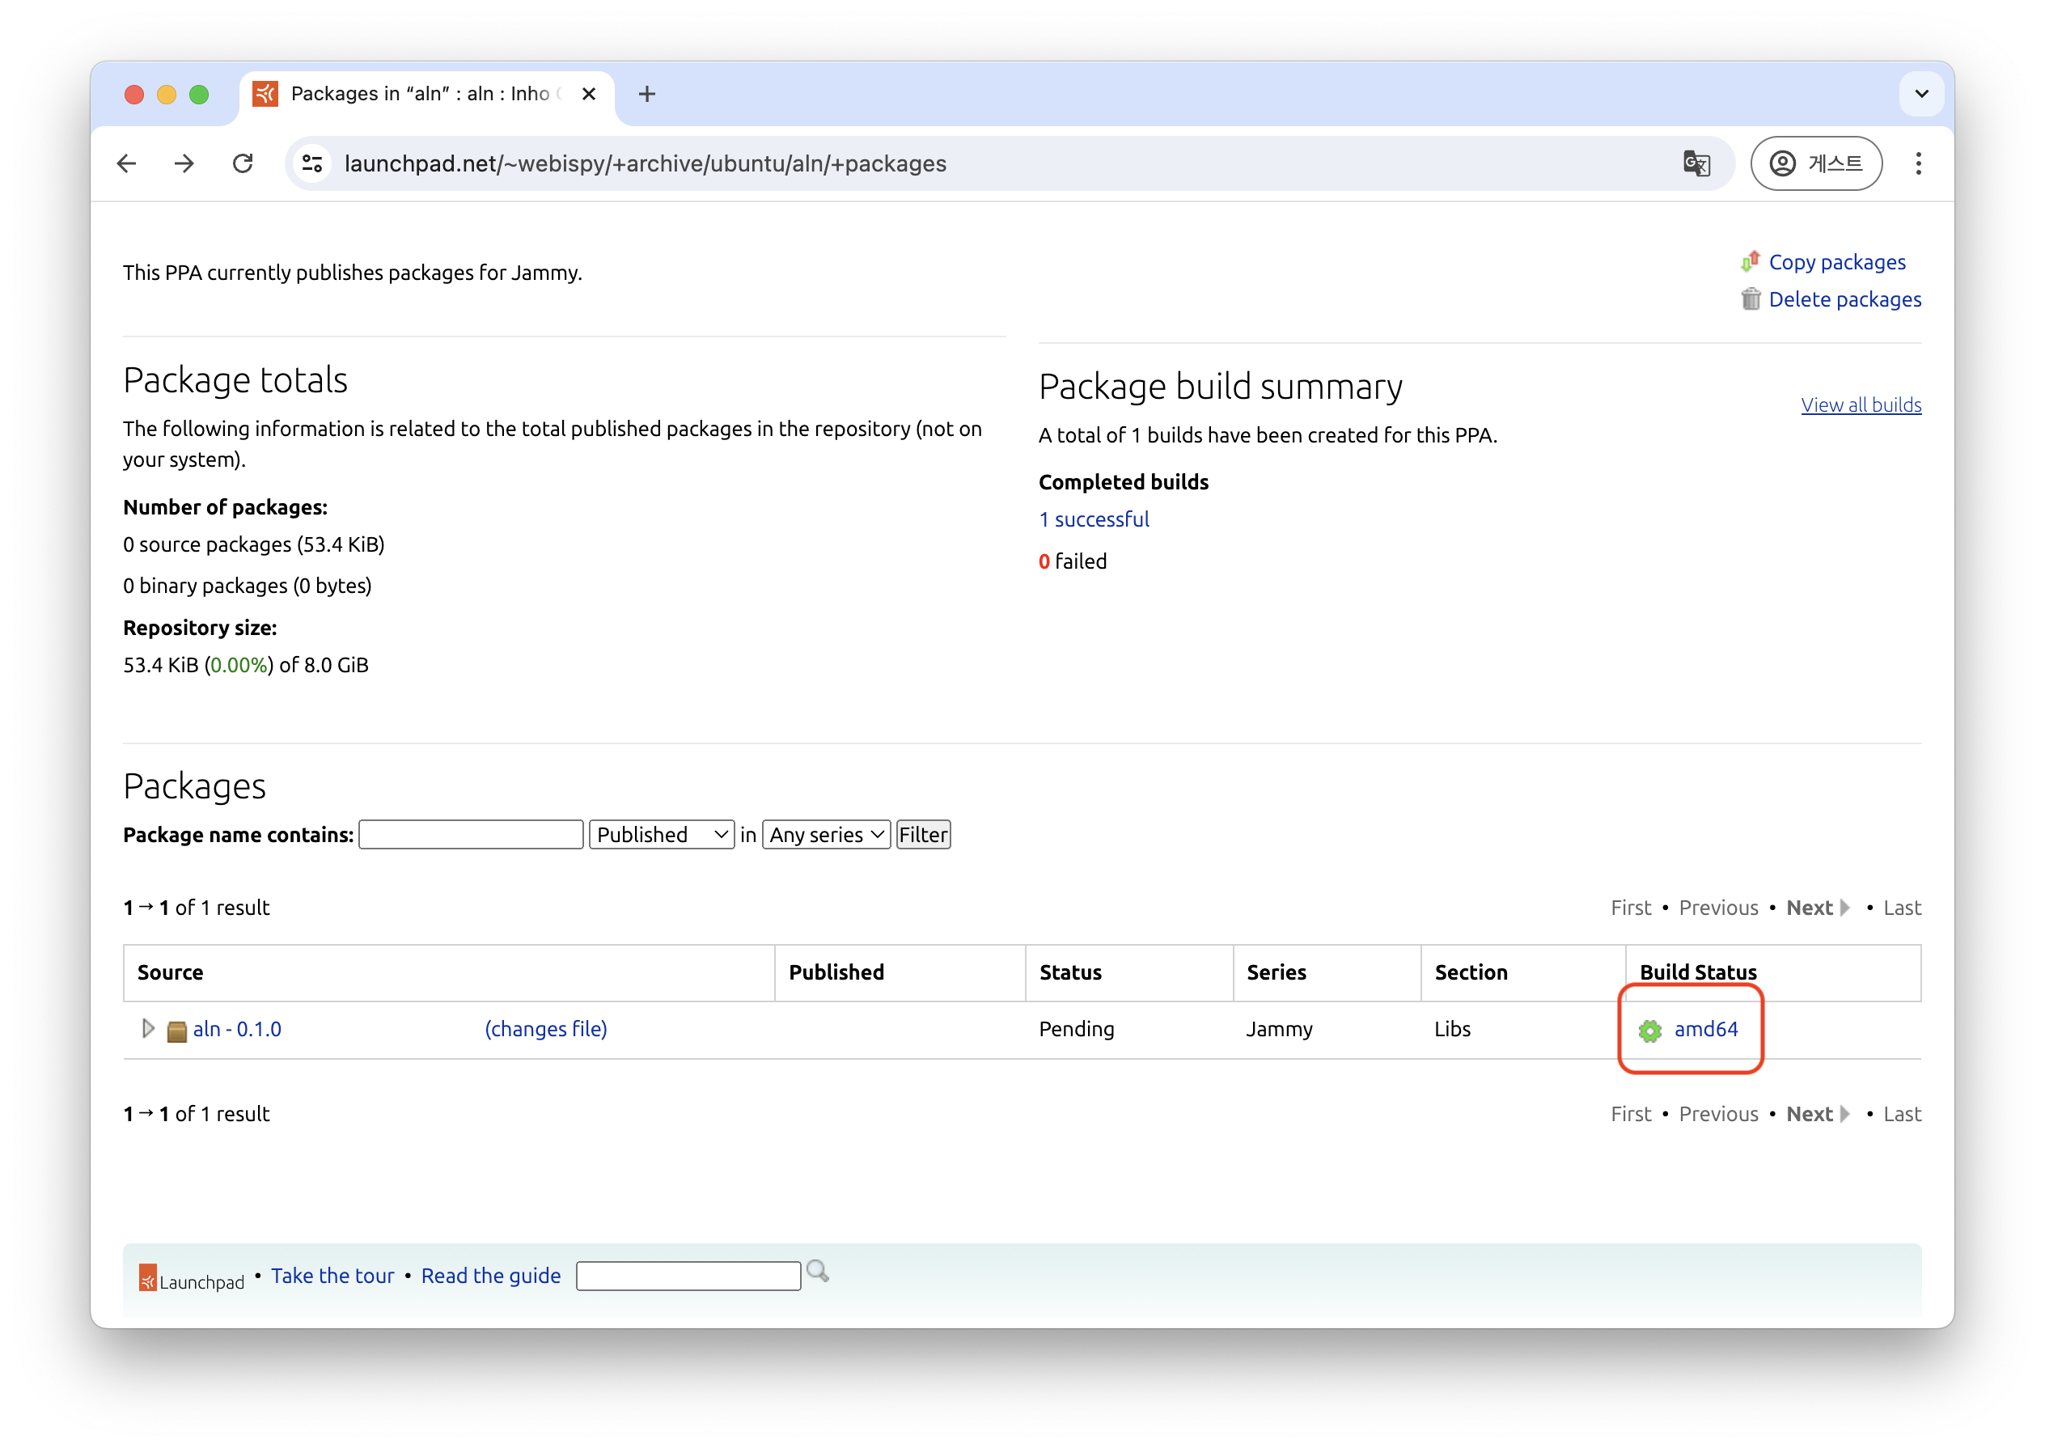Focus the footer Launchpad search field
2045x1448 pixels.
688,1276
